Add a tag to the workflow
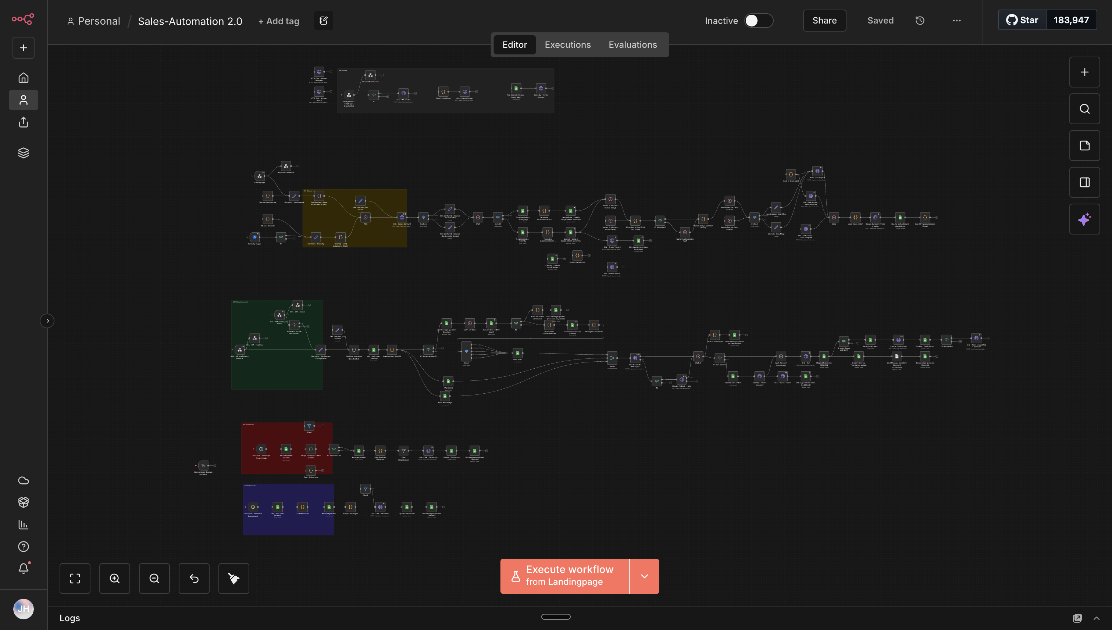Screen dimensions: 1112x630 click(278, 21)
